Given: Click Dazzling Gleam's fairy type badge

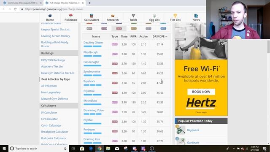Looking at the screenshot, I should (x=115, y=44).
